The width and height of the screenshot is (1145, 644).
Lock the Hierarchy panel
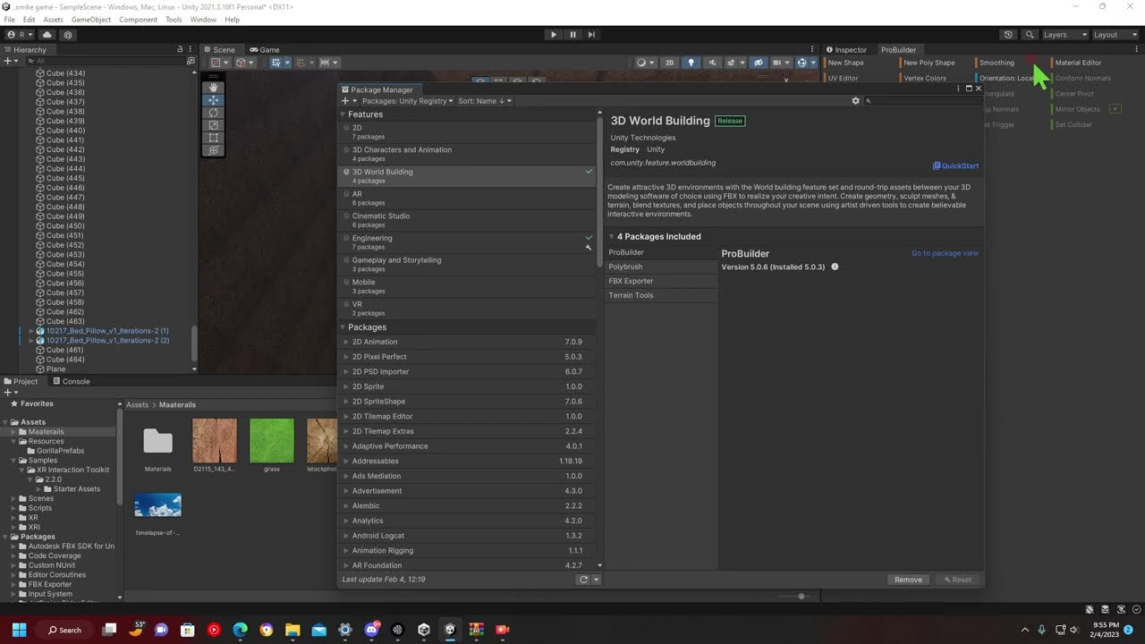click(180, 50)
